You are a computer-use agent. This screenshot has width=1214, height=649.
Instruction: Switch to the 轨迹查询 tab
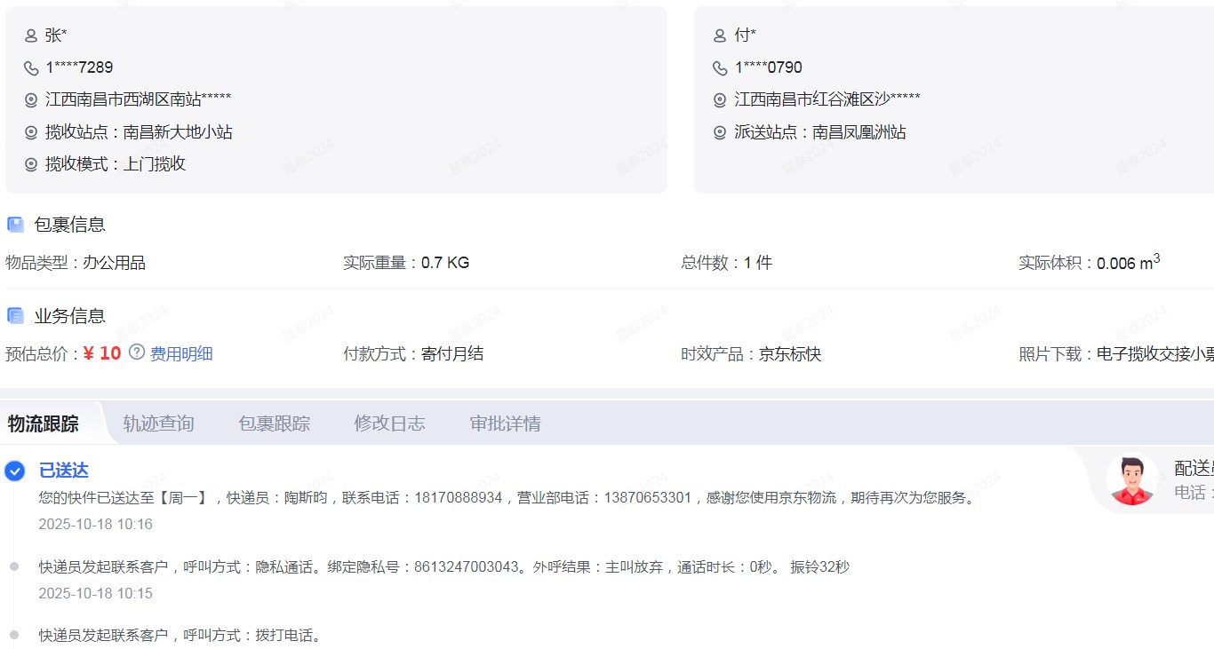click(158, 423)
